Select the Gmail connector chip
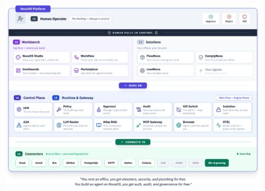Viewport: 265px width, 191px height. (x=39, y=163)
